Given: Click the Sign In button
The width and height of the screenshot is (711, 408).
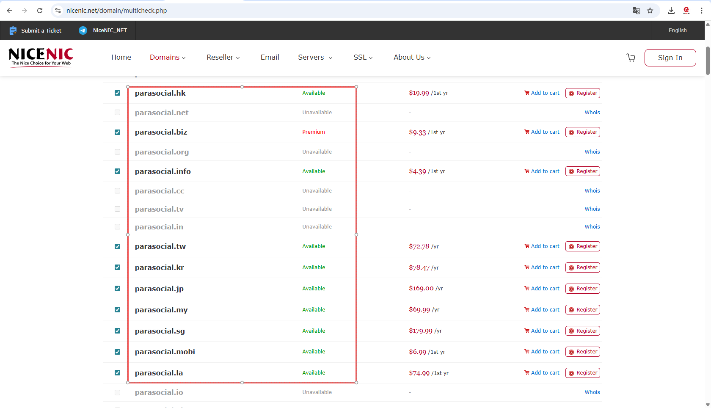Looking at the screenshot, I should coord(670,58).
